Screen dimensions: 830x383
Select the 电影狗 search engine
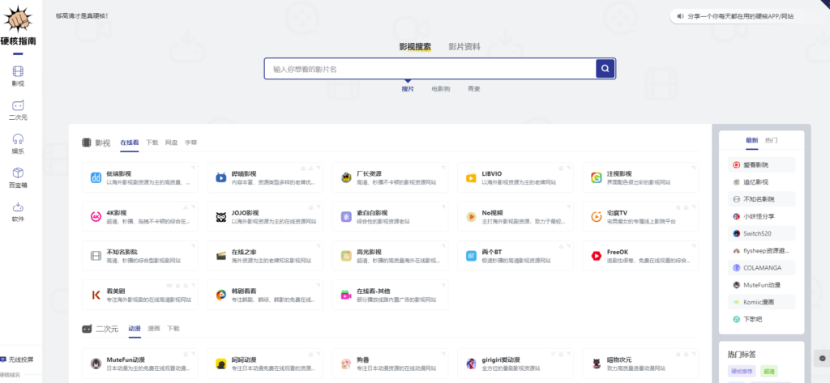[440, 89]
